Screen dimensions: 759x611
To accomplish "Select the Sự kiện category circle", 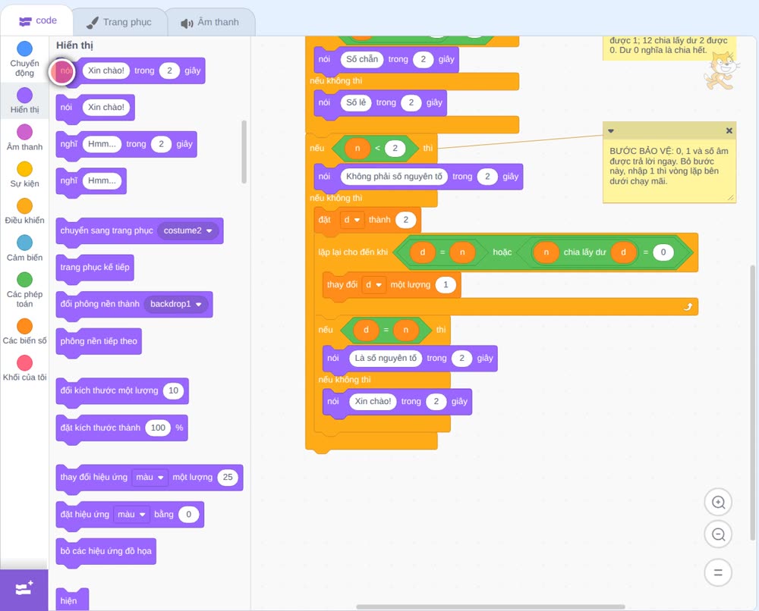I will click(x=25, y=169).
